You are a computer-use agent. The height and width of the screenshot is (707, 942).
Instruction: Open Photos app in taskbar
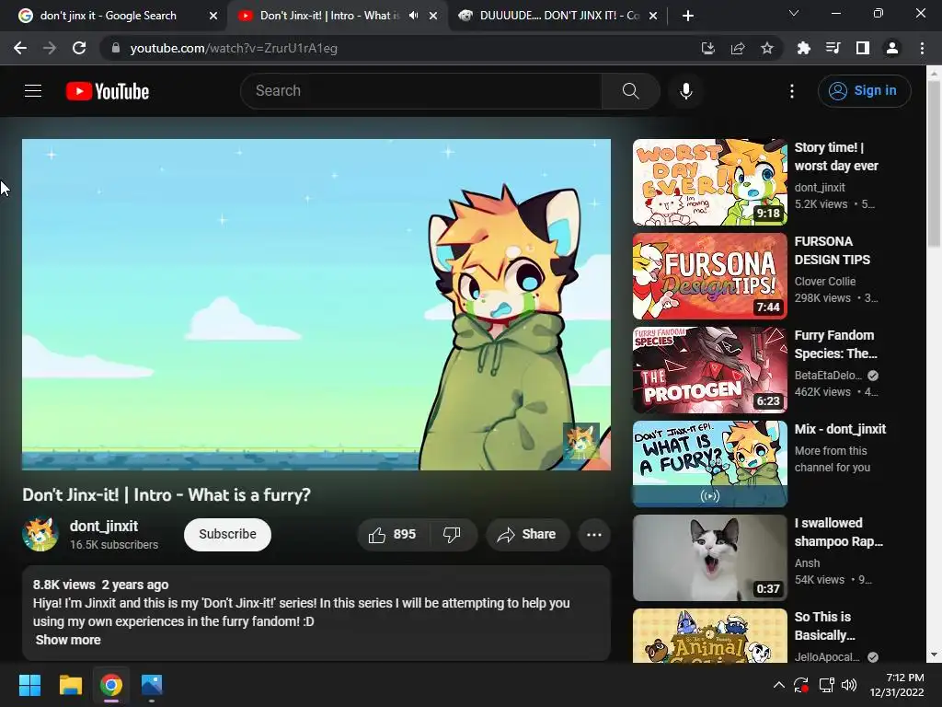click(x=152, y=685)
